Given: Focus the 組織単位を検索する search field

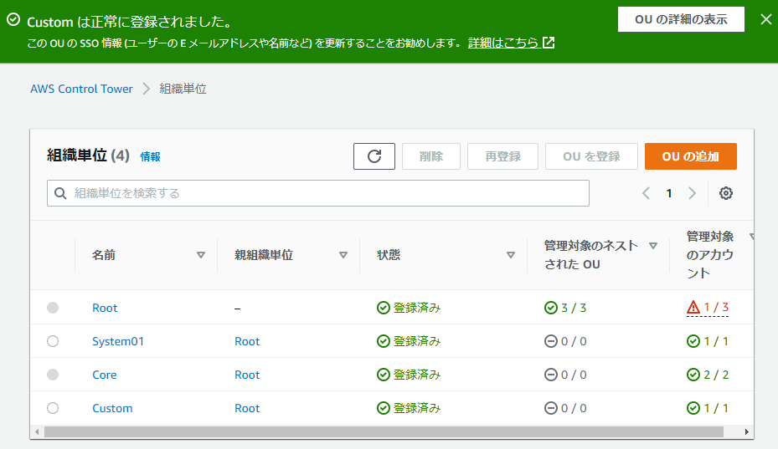Looking at the screenshot, I should [x=318, y=193].
